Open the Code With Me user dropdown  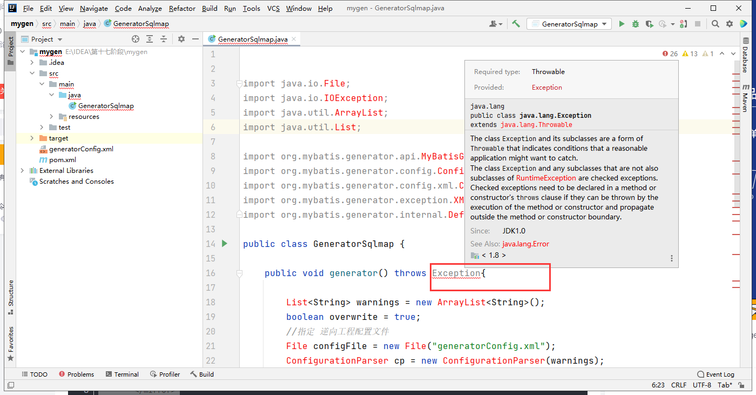pos(496,24)
